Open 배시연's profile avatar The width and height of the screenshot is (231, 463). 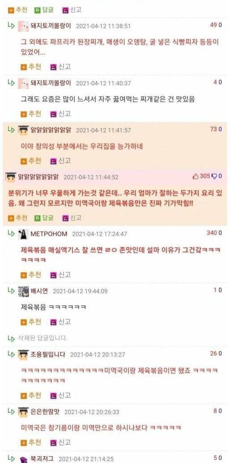coord(23,291)
